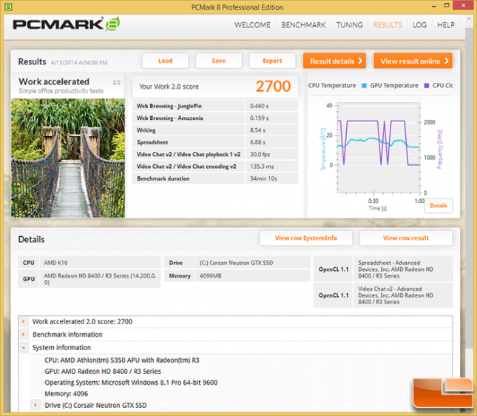Open chart Details button

tap(439, 206)
